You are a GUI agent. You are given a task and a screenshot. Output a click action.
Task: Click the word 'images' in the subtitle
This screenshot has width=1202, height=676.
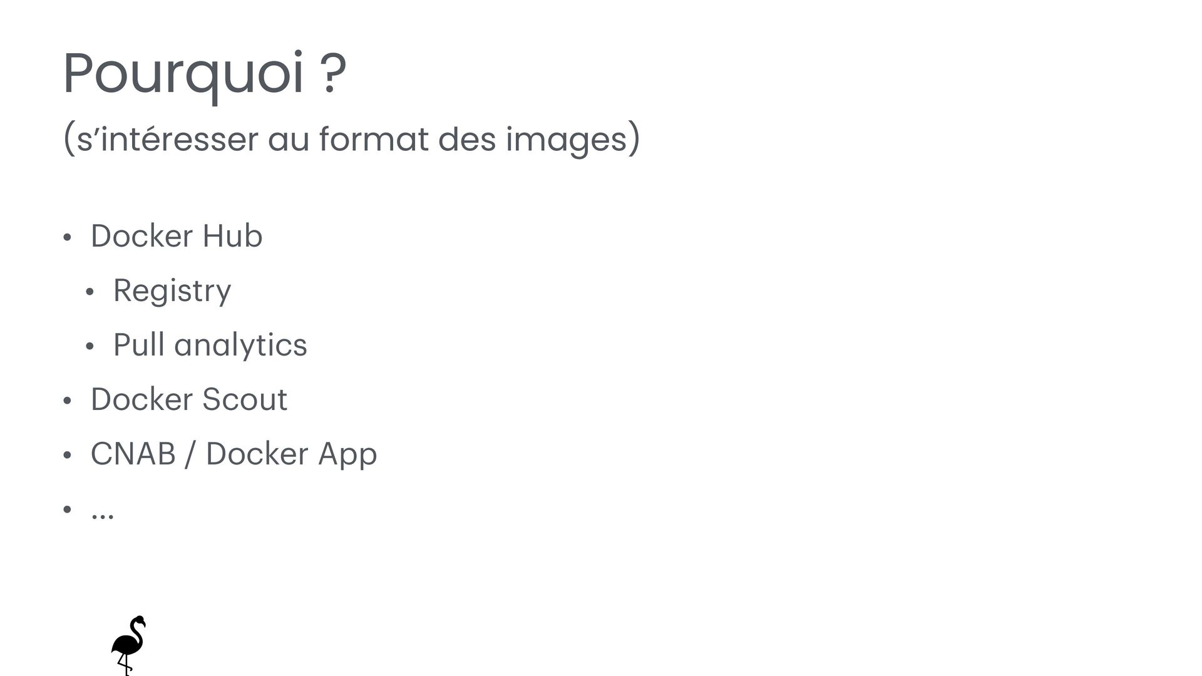click(x=567, y=140)
